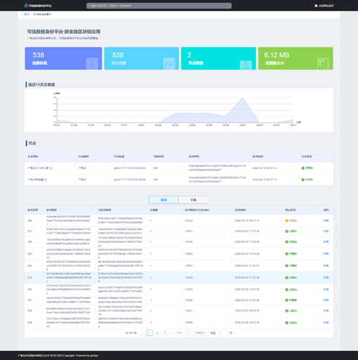This screenshot has height=360, width=358.
Task: Click the info icon beside the first node name
Action: point(51,168)
